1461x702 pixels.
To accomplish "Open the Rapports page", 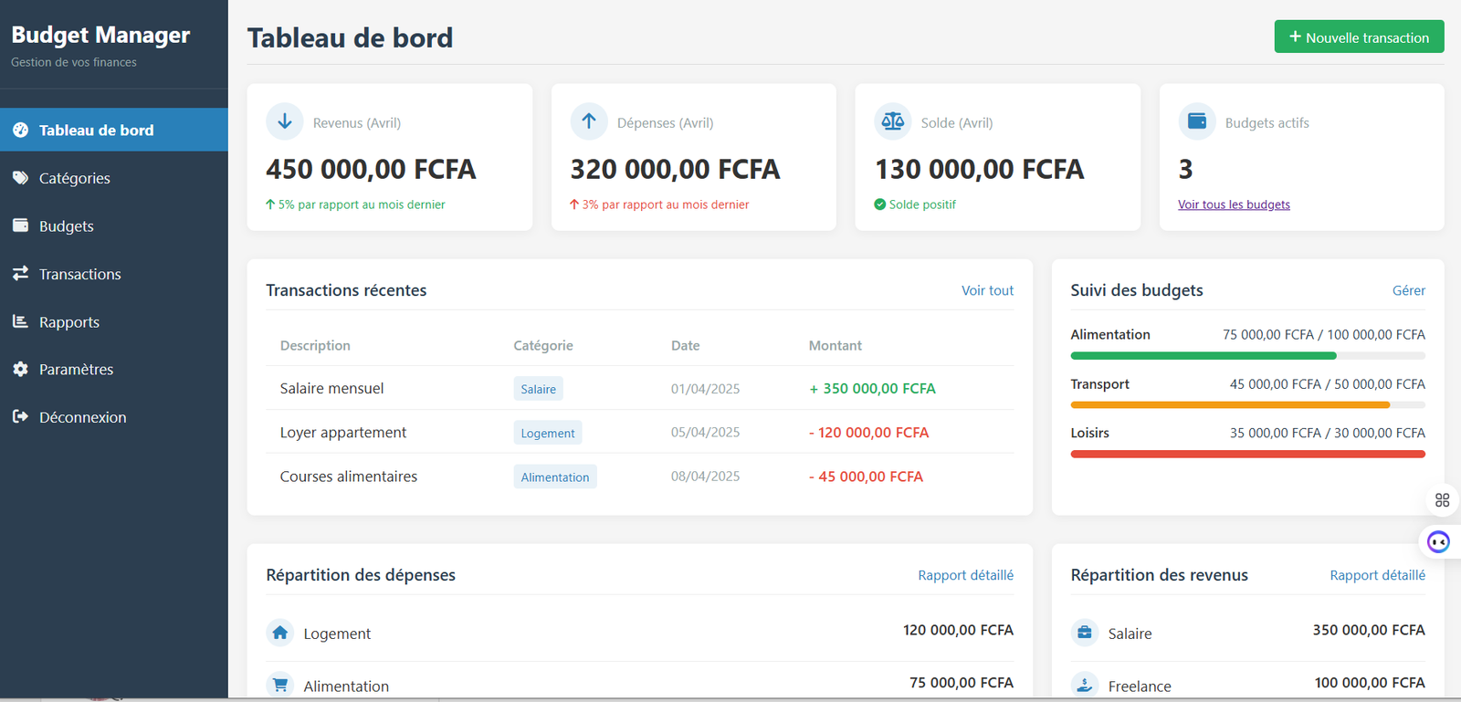I will (114, 321).
